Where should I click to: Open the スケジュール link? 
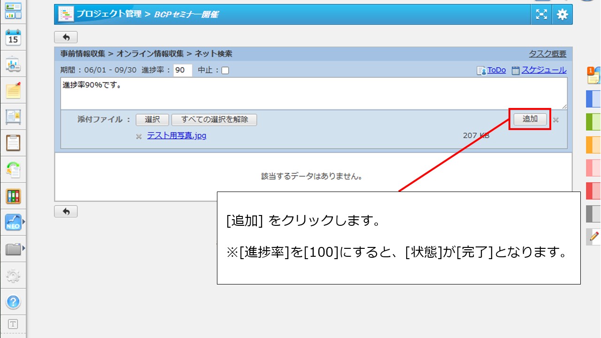544,70
